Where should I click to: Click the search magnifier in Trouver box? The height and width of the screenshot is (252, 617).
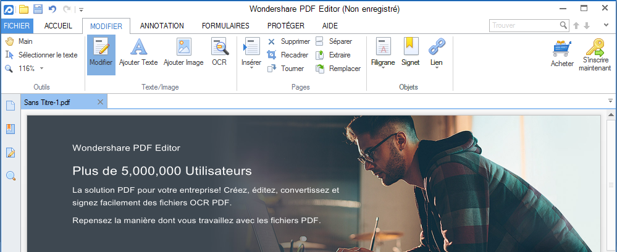click(564, 25)
